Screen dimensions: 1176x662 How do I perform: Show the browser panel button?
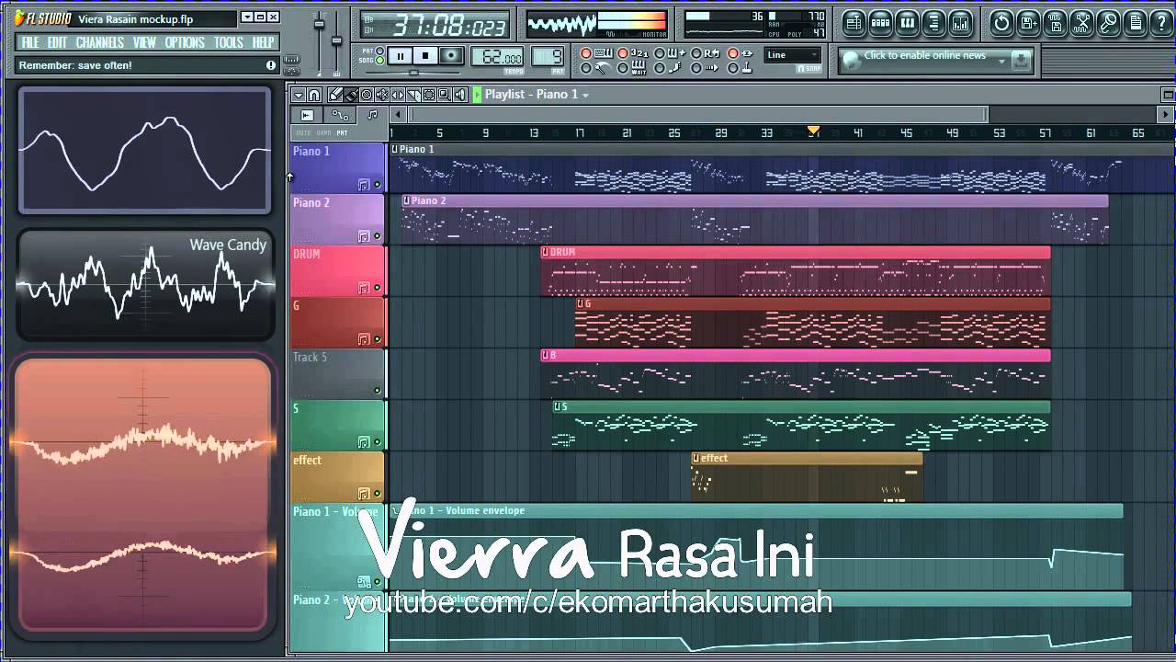click(x=933, y=23)
